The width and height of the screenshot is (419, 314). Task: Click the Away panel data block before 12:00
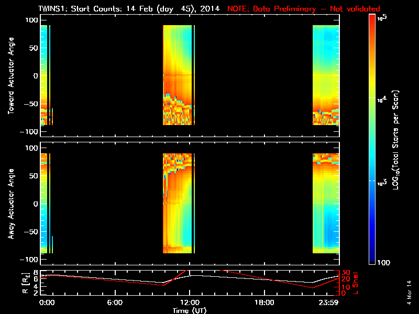coord(178,203)
